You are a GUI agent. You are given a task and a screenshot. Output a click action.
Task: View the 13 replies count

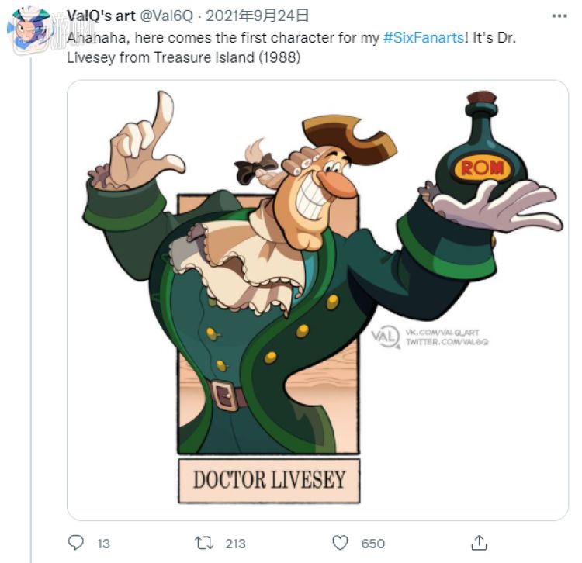(x=103, y=543)
